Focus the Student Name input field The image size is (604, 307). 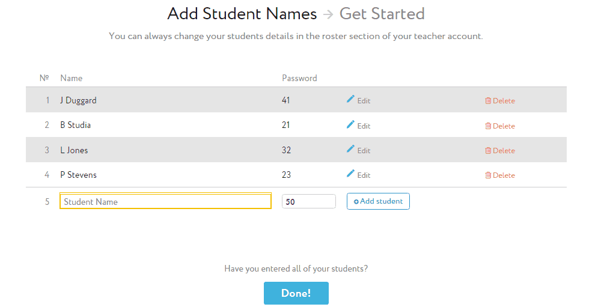coord(166,201)
